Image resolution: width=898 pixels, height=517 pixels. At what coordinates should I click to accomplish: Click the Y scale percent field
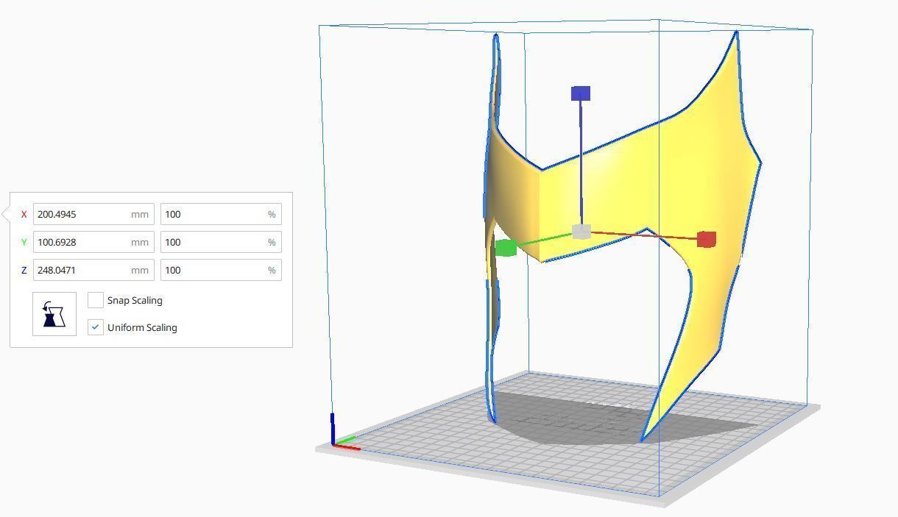[x=221, y=242]
